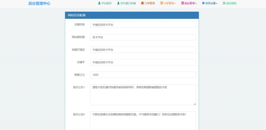Click the 标题栏描述 label
This screenshot has height=130, width=266.
tap(78, 50)
